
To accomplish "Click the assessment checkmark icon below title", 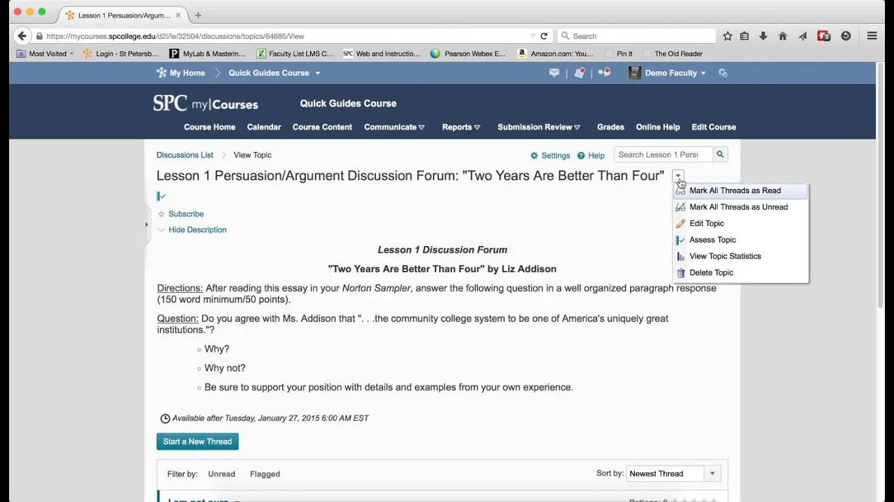I will 161,197.
